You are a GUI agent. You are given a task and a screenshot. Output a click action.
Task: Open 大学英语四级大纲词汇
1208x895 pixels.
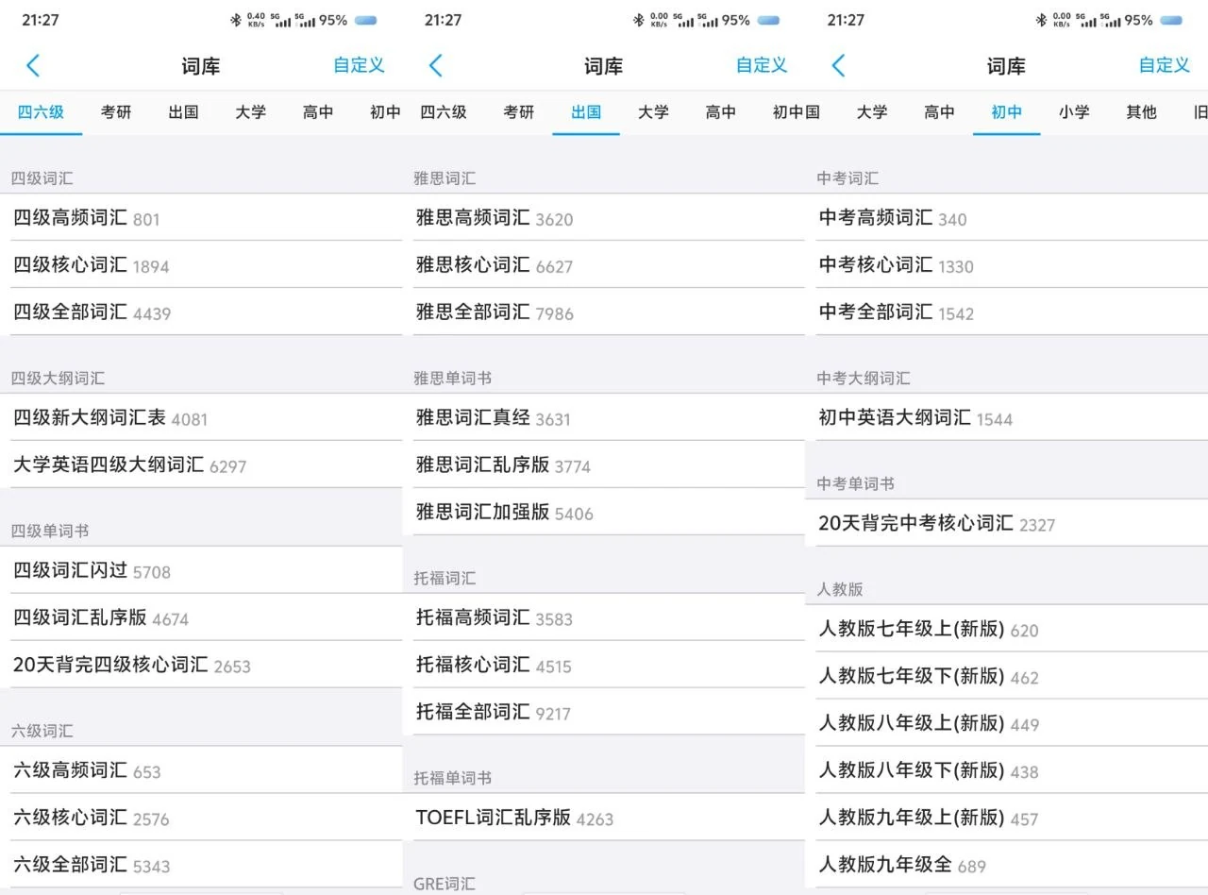click(201, 465)
